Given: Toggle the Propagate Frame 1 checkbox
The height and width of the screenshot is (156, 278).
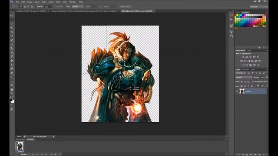Looking at the screenshot, I should coord(253,81).
